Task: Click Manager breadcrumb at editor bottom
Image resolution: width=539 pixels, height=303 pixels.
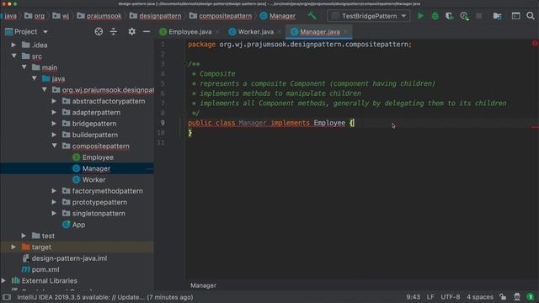Action: pyautogui.click(x=203, y=285)
